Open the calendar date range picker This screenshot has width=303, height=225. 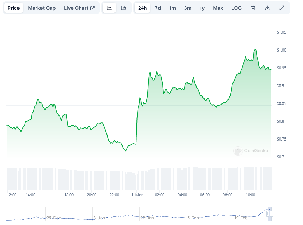253,8
